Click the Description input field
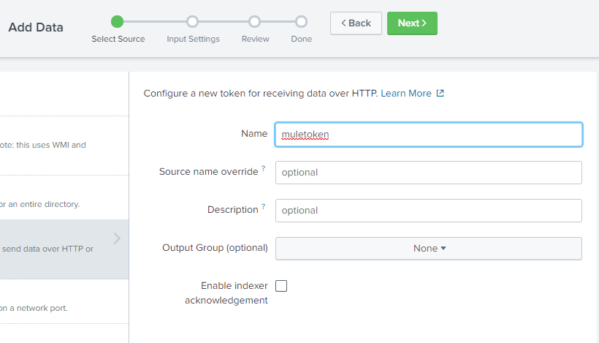 click(x=428, y=211)
